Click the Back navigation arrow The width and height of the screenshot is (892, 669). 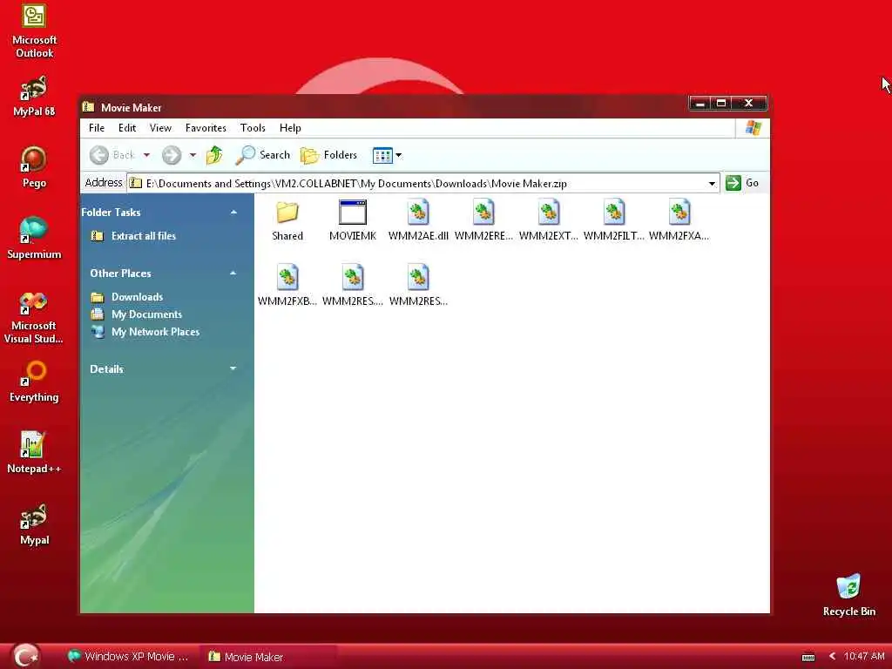(x=99, y=155)
